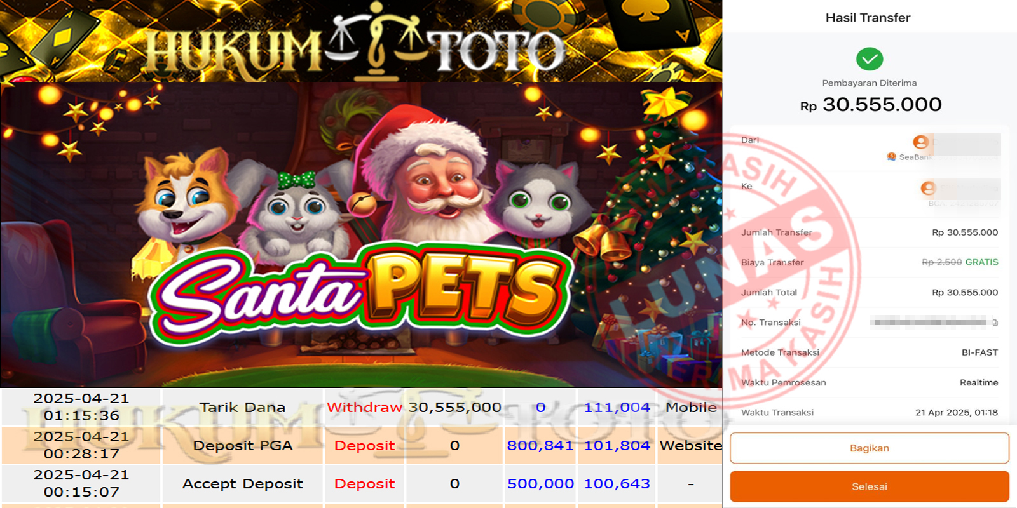Click the copy icon beside No. Transaksi

[x=995, y=323]
